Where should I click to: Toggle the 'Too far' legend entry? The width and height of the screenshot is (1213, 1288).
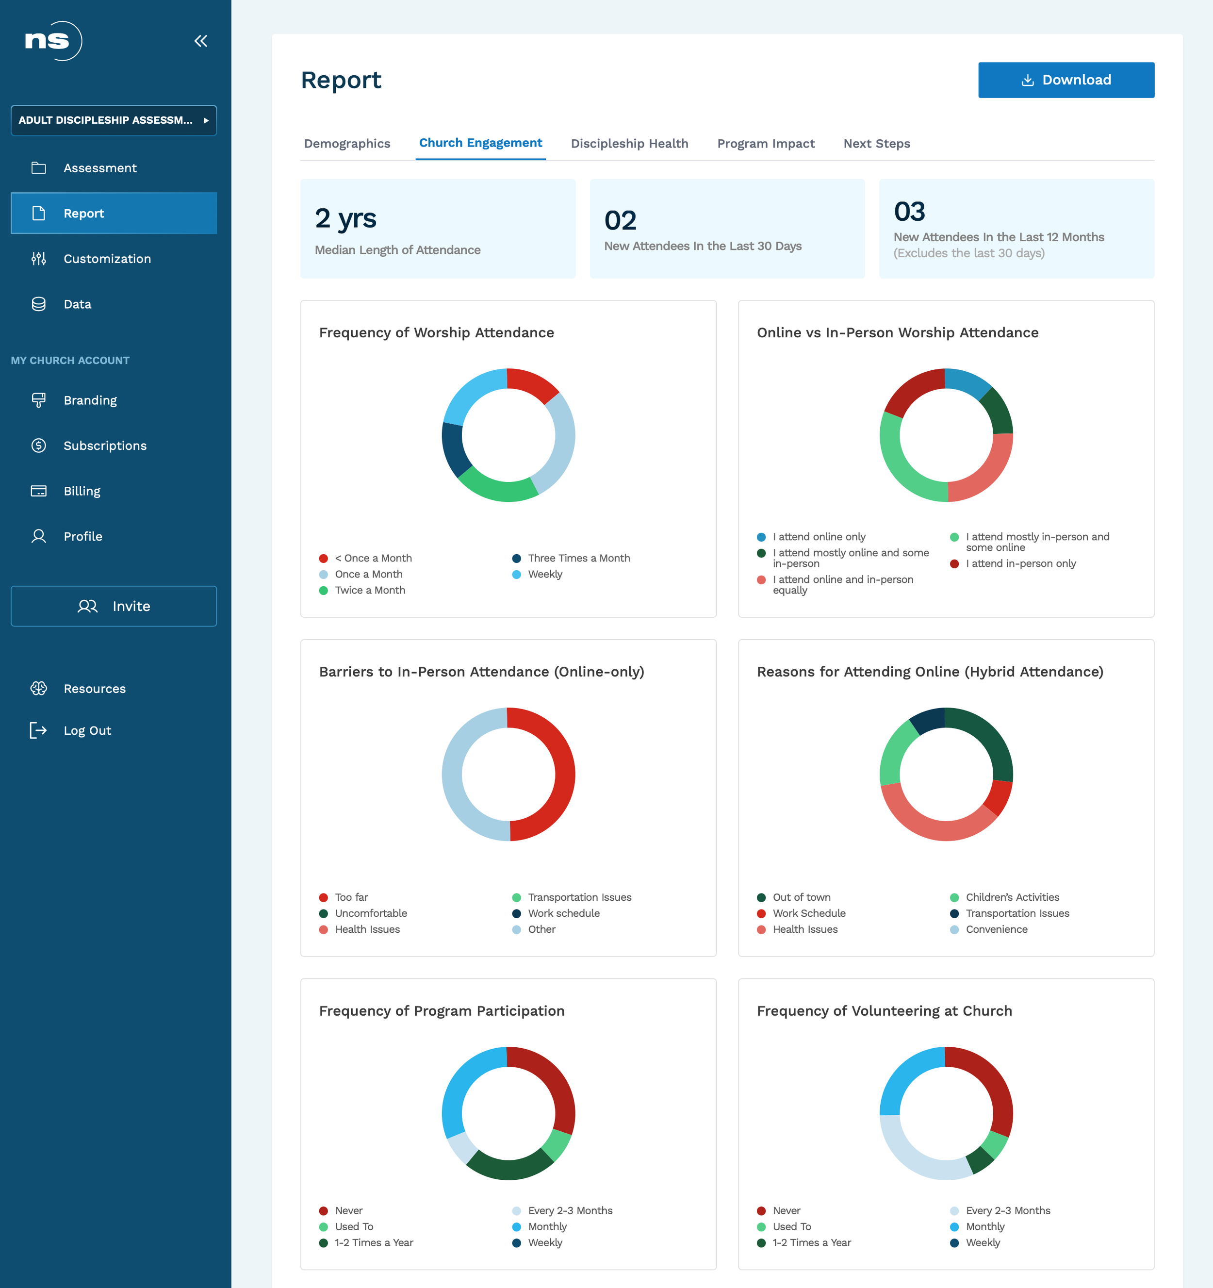tap(344, 897)
